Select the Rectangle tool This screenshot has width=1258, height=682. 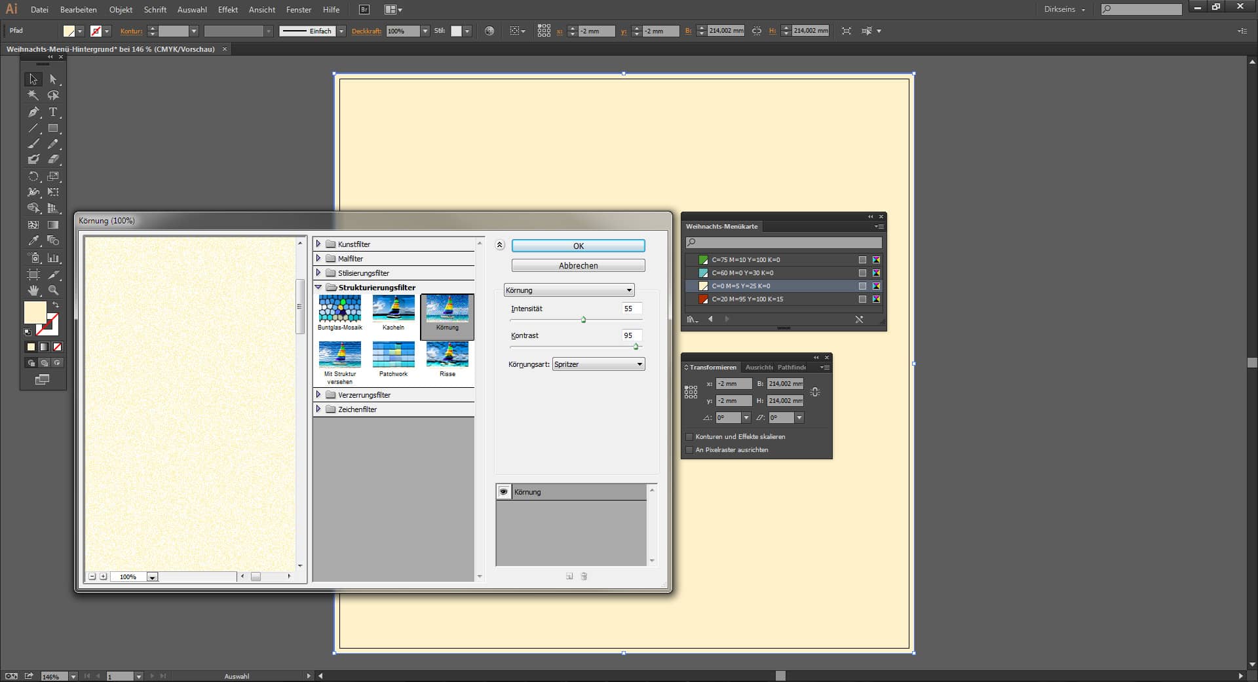point(53,128)
